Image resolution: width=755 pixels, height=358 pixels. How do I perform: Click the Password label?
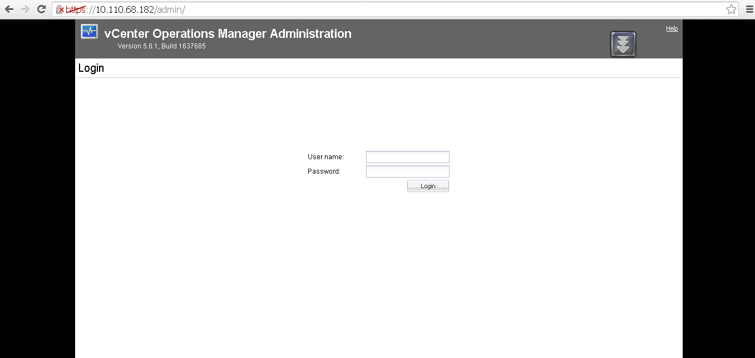324,171
